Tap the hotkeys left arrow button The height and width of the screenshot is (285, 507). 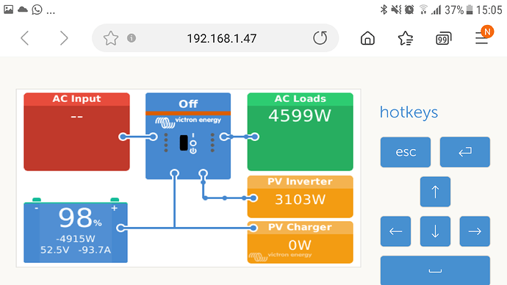tap(396, 231)
